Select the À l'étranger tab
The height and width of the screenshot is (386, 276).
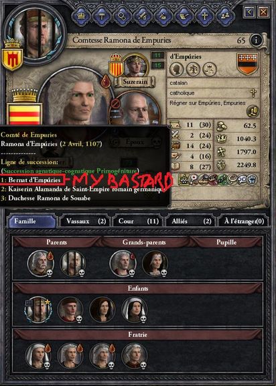243,221
